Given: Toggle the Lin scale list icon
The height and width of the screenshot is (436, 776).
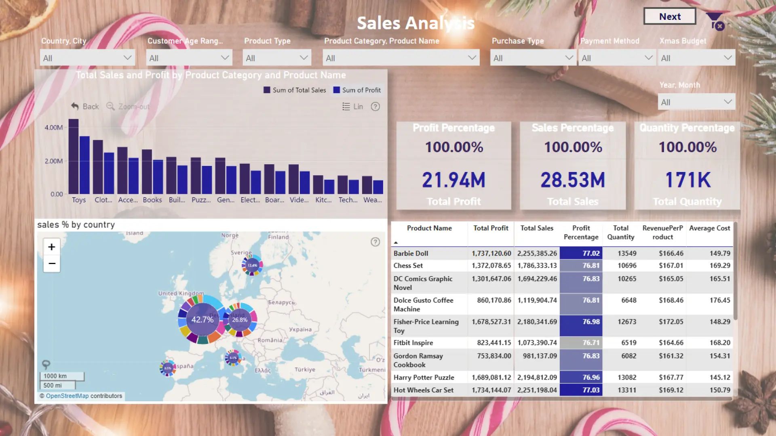Looking at the screenshot, I should (346, 107).
